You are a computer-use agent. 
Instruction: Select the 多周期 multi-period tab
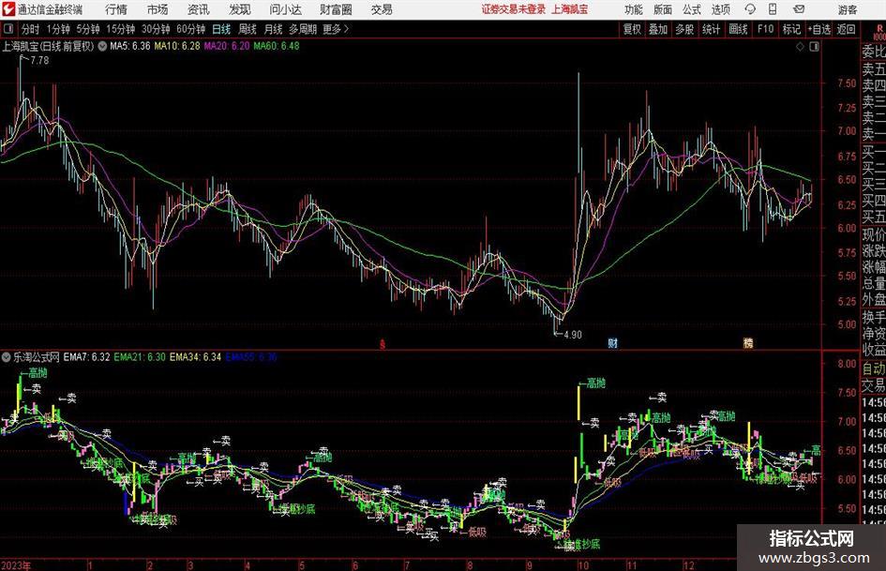(303, 29)
